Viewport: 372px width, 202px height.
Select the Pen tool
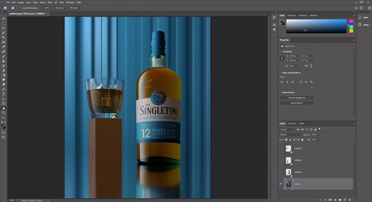3,89
